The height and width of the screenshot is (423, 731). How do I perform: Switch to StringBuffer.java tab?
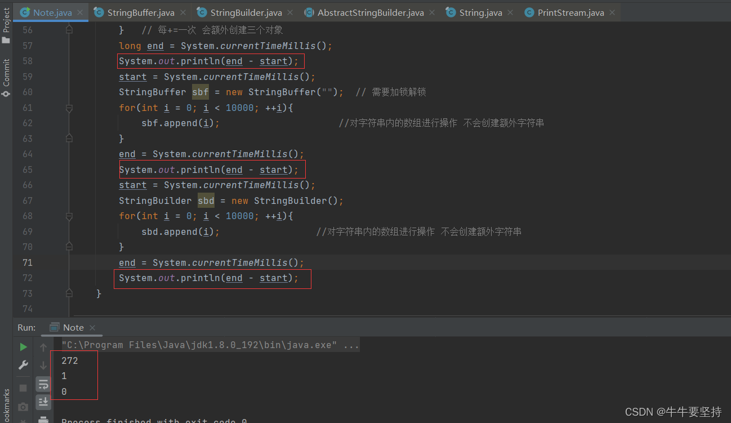141,12
